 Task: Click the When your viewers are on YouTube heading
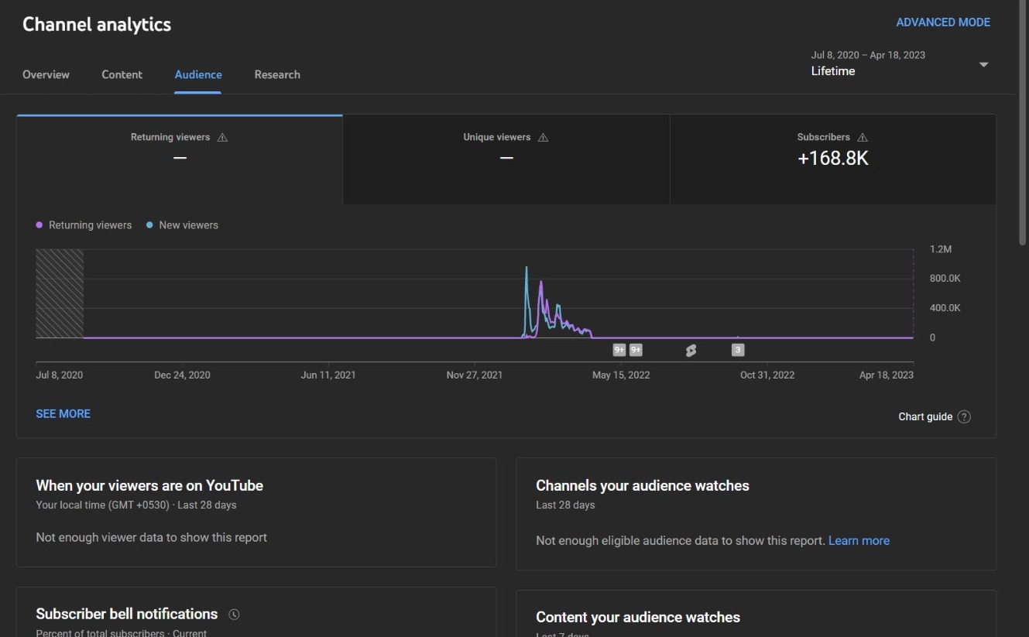click(x=149, y=486)
